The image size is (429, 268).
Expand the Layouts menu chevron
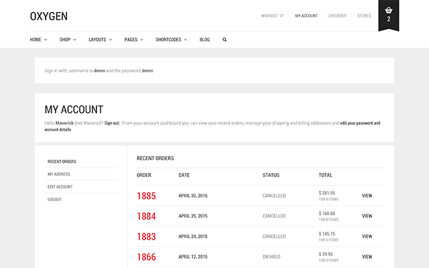pos(111,40)
